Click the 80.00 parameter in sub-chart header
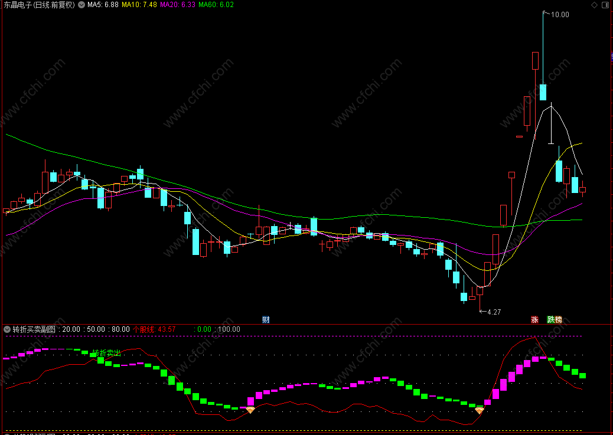 tap(120, 329)
